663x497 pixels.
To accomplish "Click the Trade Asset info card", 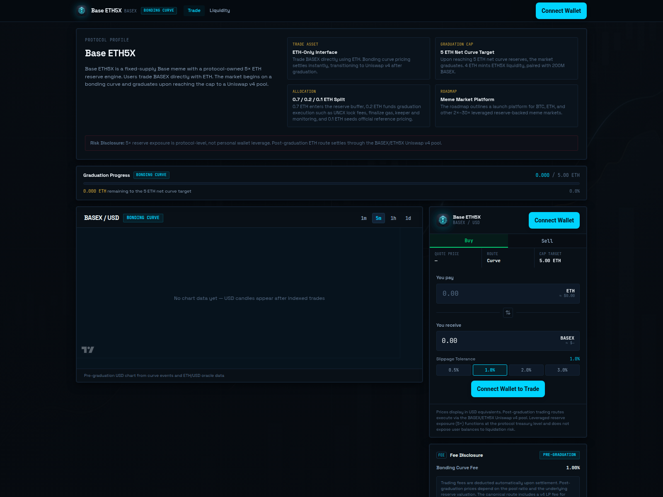I will tap(358, 58).
